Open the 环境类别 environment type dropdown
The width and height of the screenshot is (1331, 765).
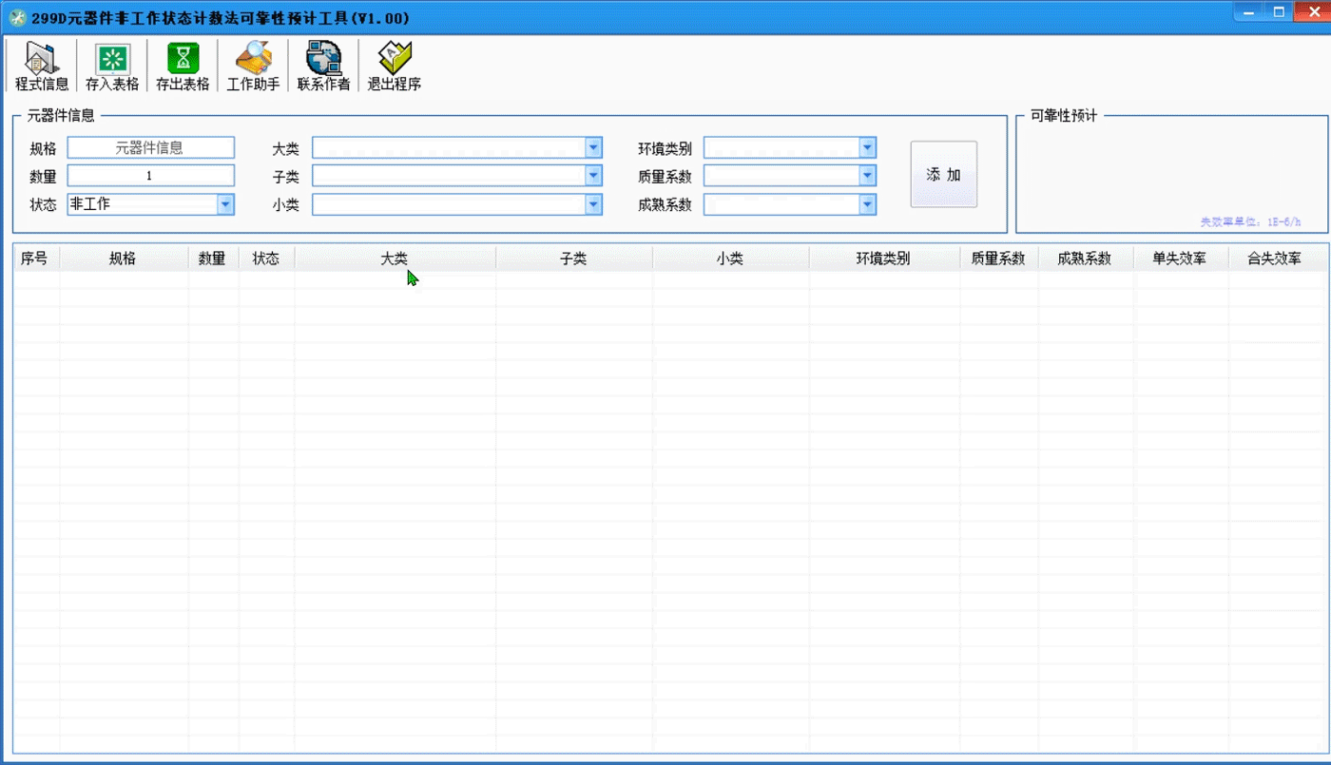pos(866,147)
